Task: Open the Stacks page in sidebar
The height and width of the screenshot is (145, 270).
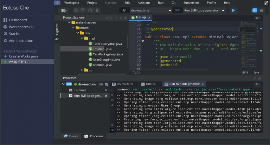Action: (14, 34)
